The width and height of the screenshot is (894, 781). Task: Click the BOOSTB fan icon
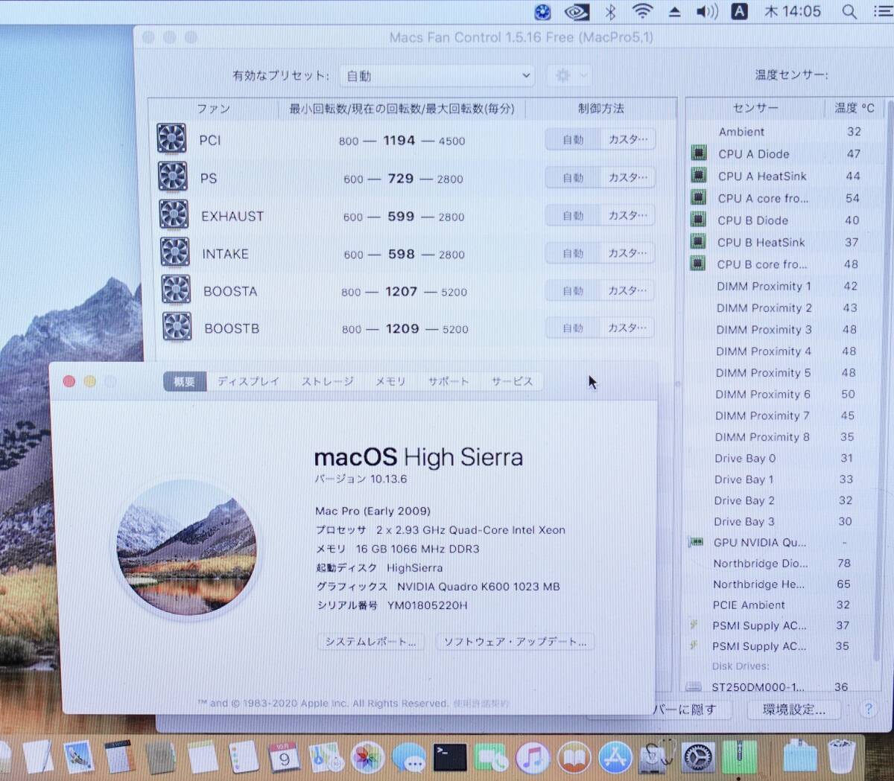tap(177, 326)
